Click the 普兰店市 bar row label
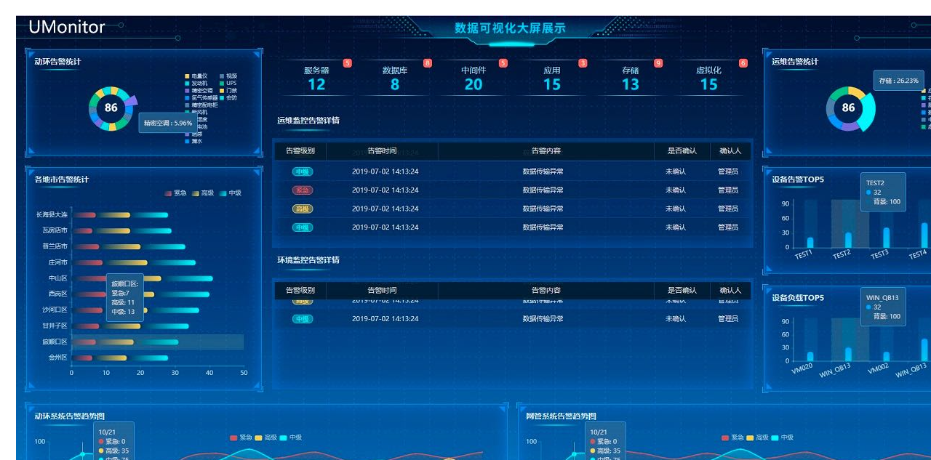This screenshot has width=931, height=460. tap(55, 247)
